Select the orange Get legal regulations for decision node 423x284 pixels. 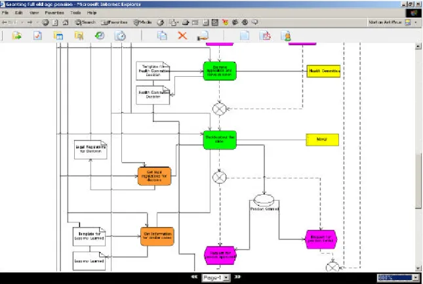[x=154, y=176]
